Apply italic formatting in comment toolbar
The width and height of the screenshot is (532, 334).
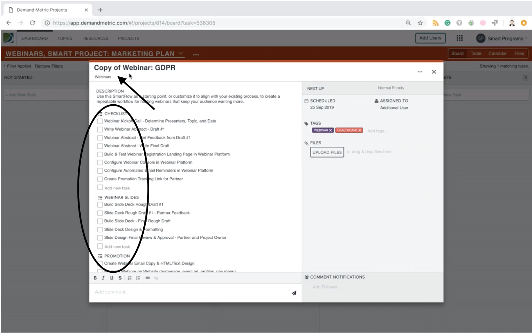pyautogui.click(x=103, y=278)
